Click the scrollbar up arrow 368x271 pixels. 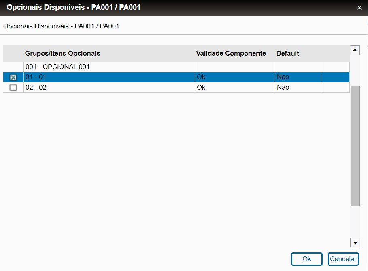(x=355, y=50)
